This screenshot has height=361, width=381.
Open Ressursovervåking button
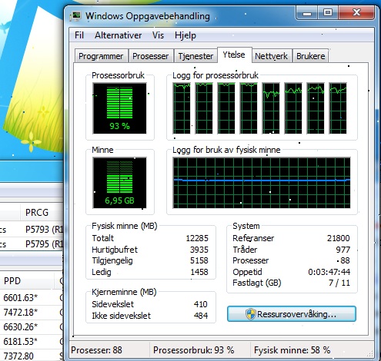(x=292, y=314)
